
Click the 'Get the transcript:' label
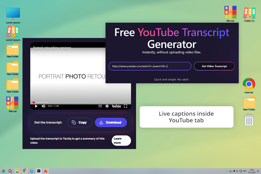pyautogui.click(x=48, y=123)
